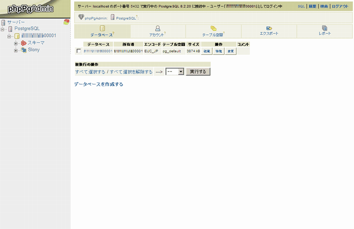
Task: Open Slony in the tree
Action: (x=34, y=50)
